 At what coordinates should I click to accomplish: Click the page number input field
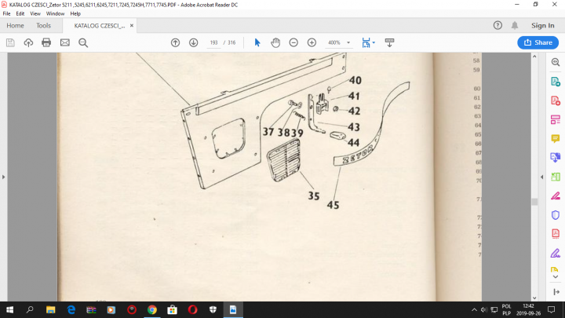pyautogui.click(x=213, y=42)
